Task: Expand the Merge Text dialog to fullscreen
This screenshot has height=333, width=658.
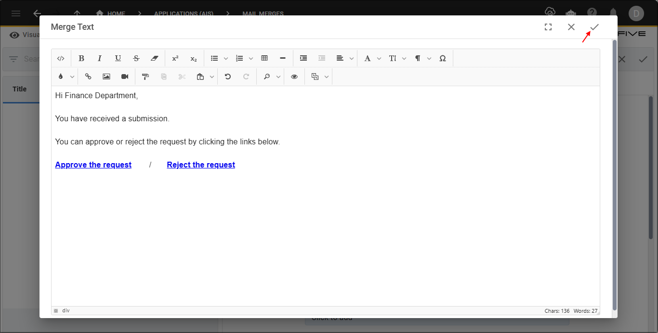Action: point(548,27)
